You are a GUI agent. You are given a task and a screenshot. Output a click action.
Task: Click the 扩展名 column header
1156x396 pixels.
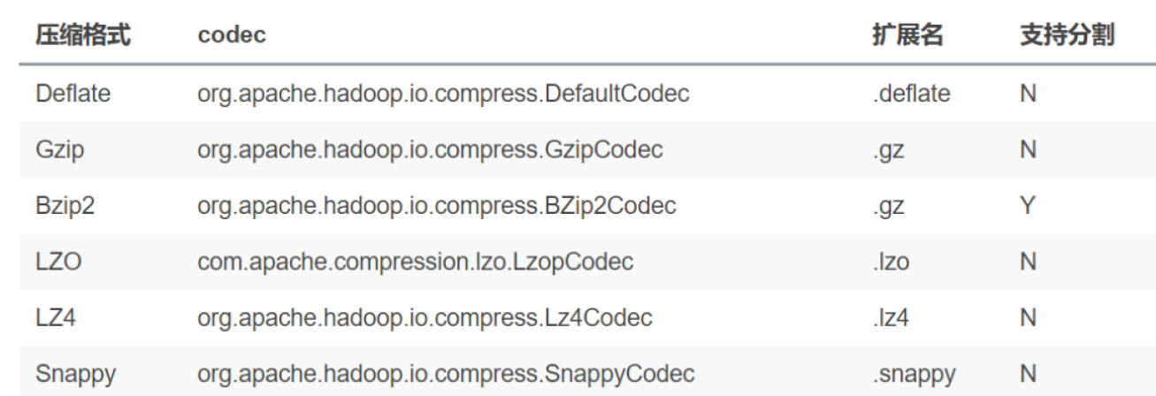[x=907, y=35]
